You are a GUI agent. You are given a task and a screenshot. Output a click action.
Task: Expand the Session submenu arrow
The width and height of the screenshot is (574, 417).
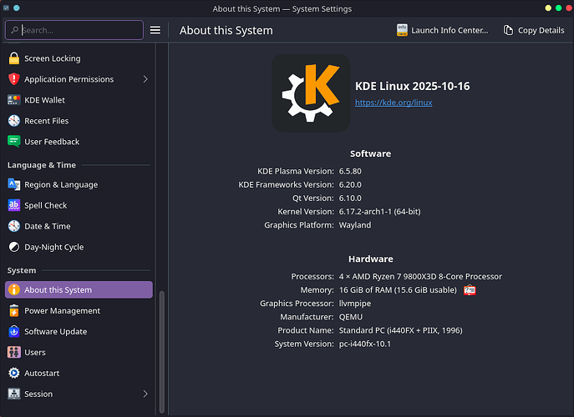pyautogui.click(x=145, y=394)
